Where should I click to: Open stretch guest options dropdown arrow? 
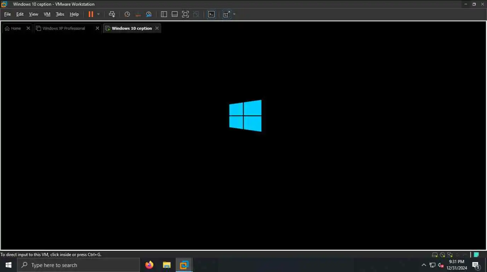point(234,14)
